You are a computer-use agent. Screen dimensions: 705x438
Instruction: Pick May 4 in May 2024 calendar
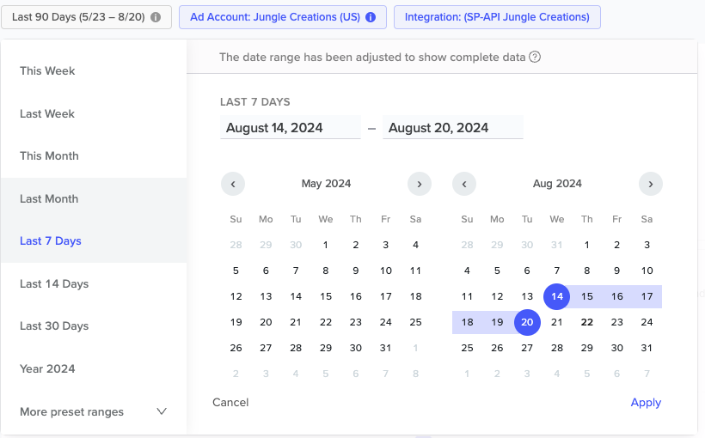[x=415, y=245]
